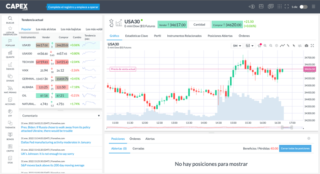320x174 pixels.
Task: Open the Cerradas positions tab
Action: pyautogui.click(x=139, y=148)
